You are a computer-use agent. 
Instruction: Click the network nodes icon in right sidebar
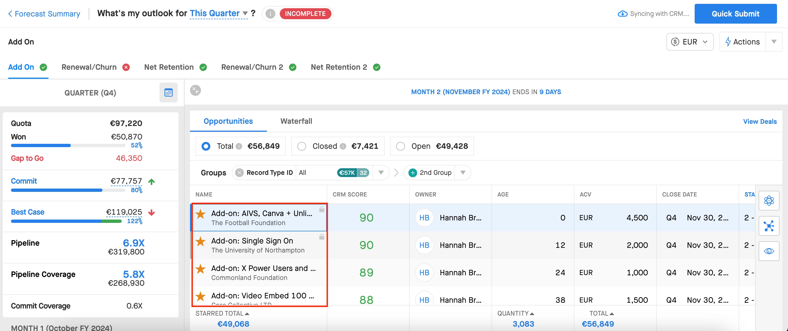(x=769, y=226)
